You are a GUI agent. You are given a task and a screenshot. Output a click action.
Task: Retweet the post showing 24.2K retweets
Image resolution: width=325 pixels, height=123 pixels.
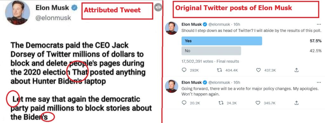[x=219, y=102]
